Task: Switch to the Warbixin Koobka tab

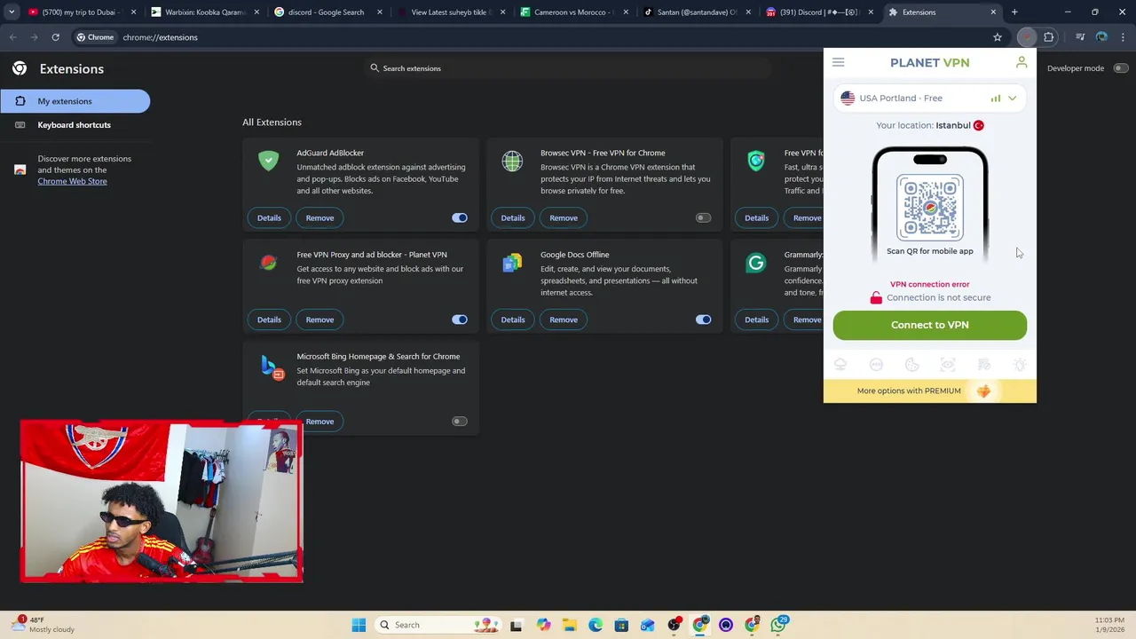Action: [x=203, y=12]
